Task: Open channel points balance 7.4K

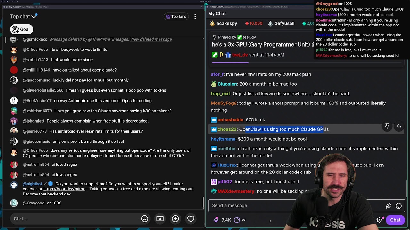Action: coord(223,220)
